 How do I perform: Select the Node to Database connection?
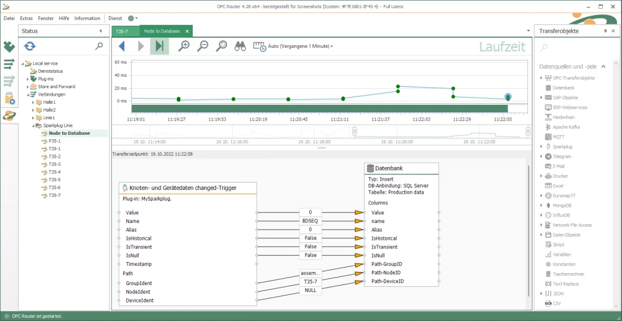point(70,133)
